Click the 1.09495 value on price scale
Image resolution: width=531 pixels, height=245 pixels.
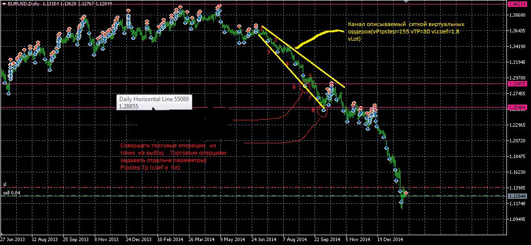coord(518,219)
